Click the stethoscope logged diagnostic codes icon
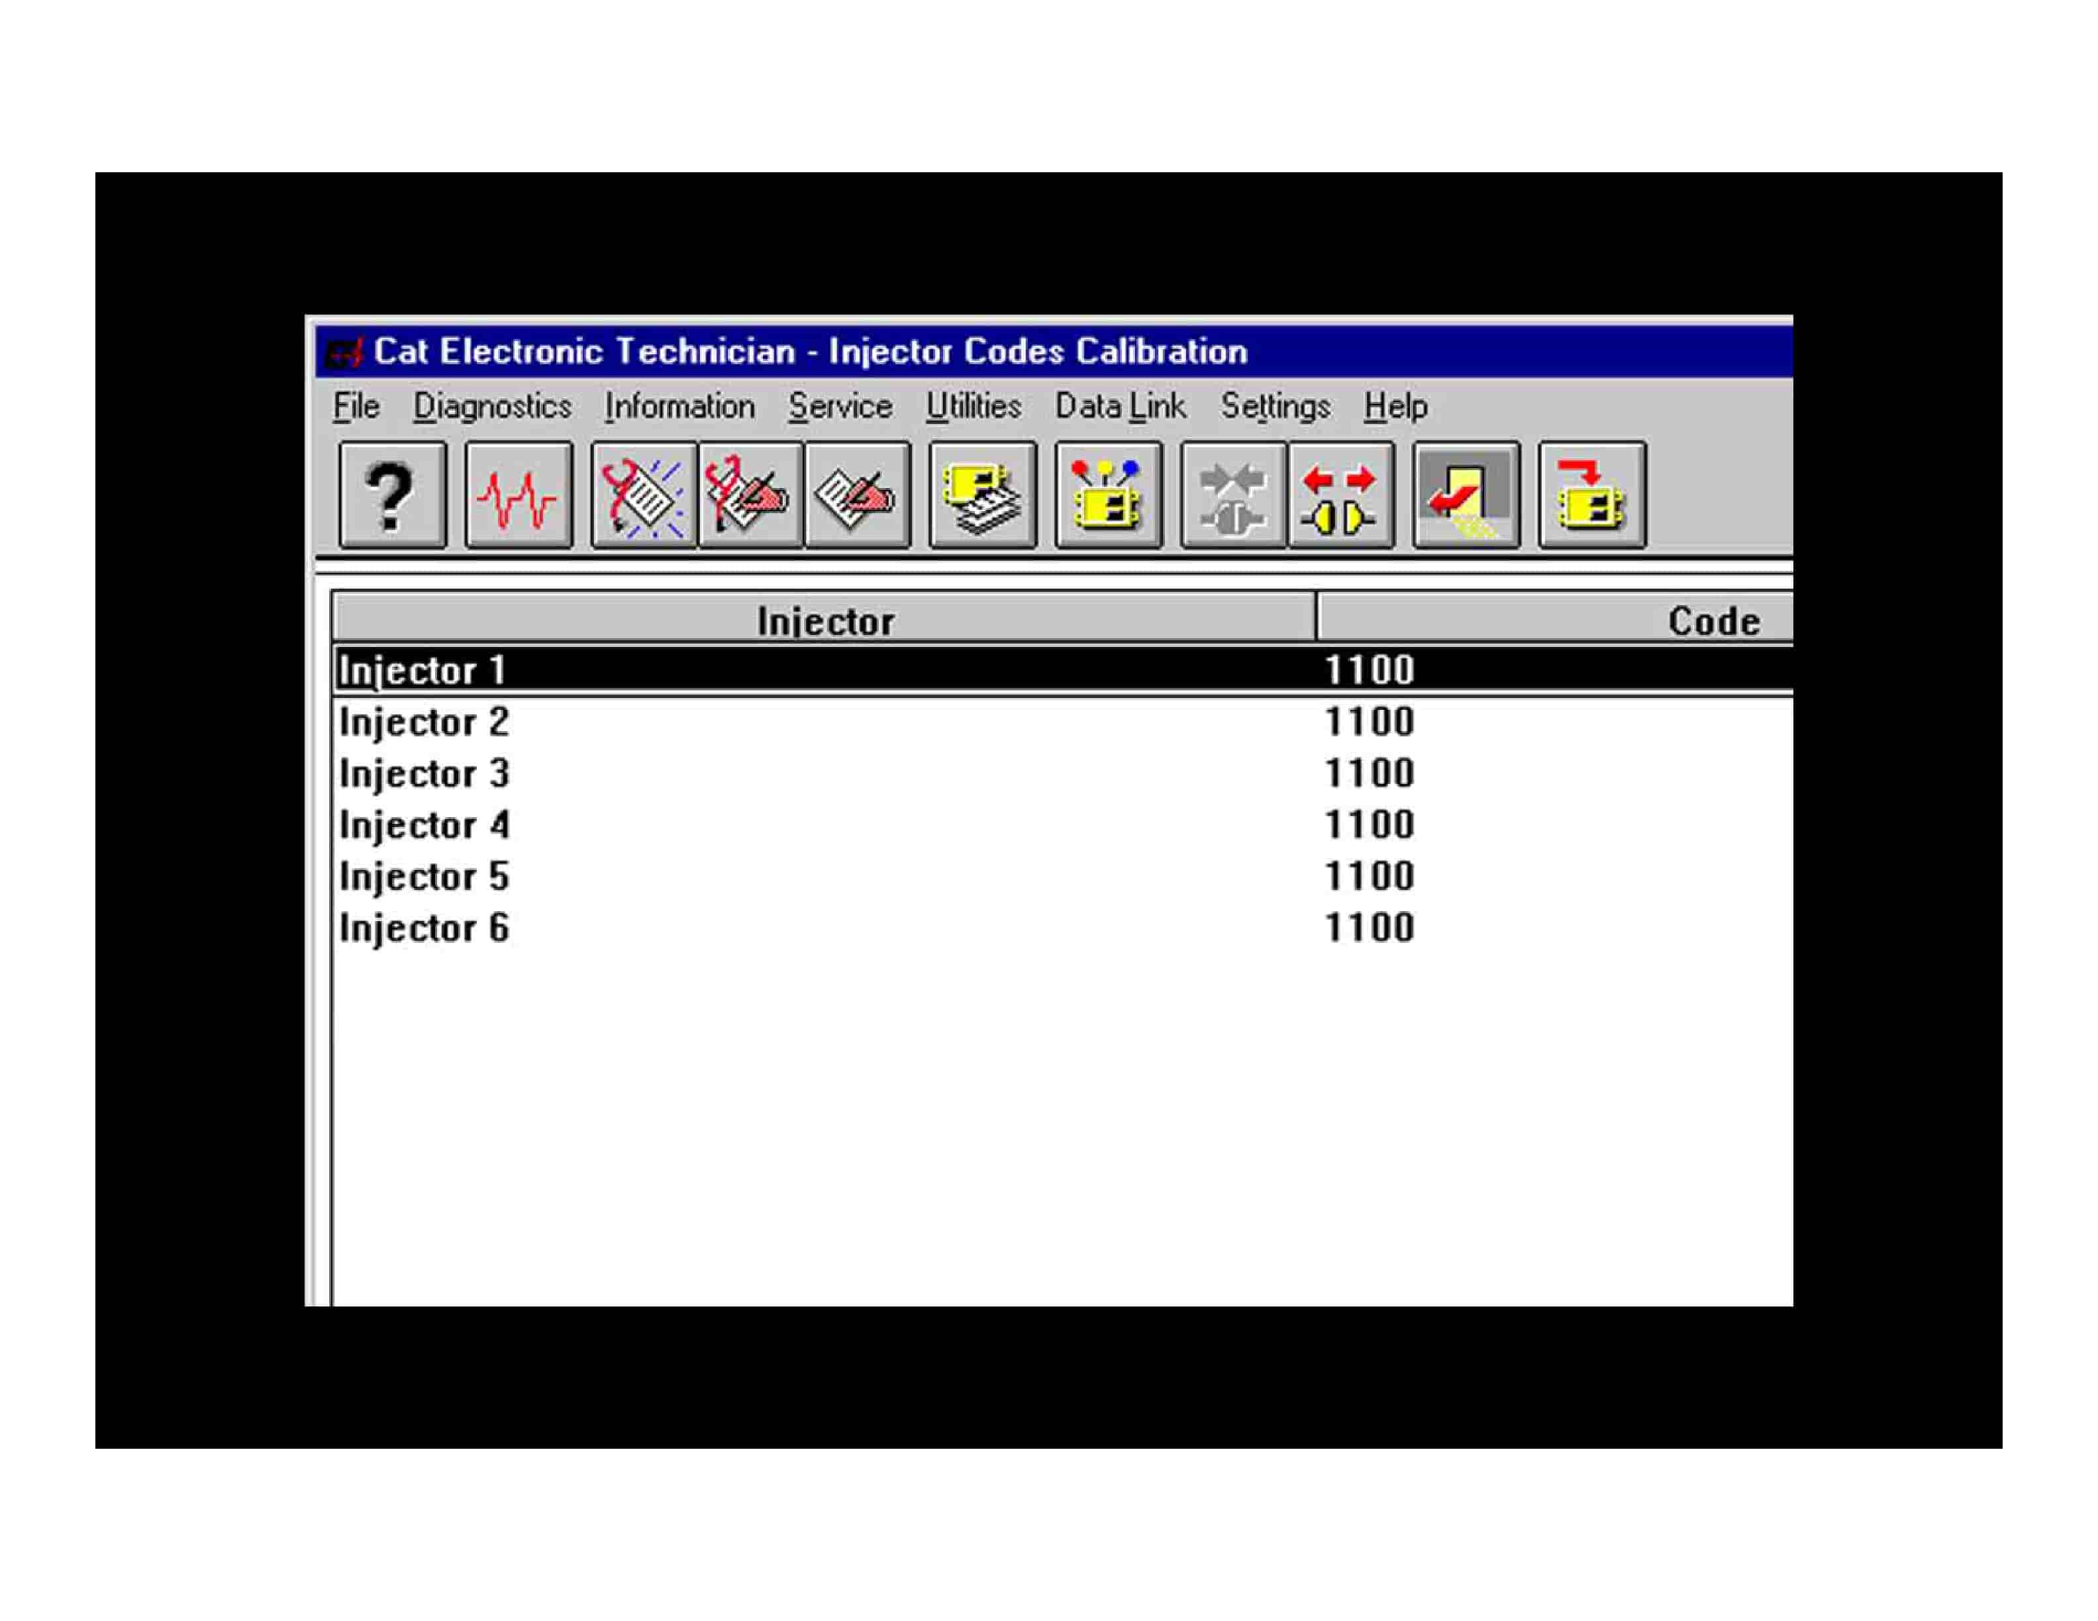The image size is (2098, 1621). 750,495
